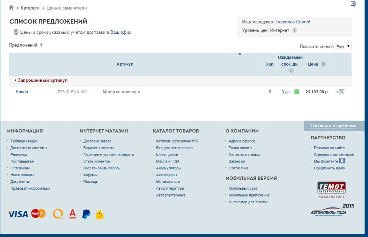Open Реклама на сайте link
The image size is (368, 237).
click(x=329, y=148)
